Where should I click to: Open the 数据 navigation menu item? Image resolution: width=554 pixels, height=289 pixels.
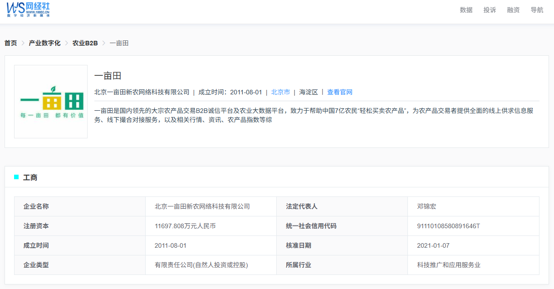click(466, 10)
